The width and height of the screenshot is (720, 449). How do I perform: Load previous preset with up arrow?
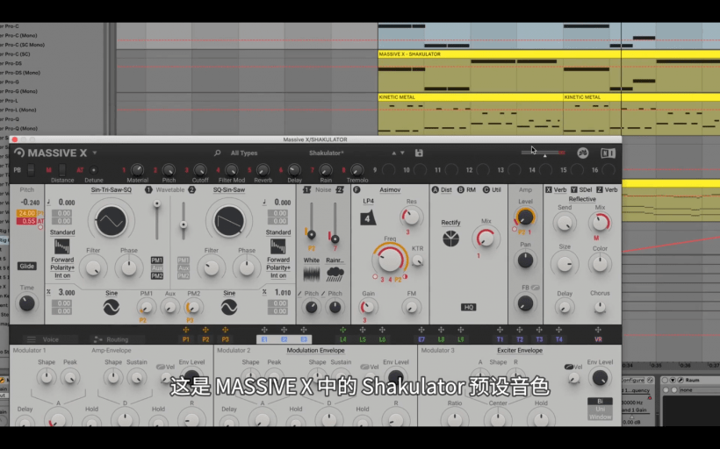[393, 153]
